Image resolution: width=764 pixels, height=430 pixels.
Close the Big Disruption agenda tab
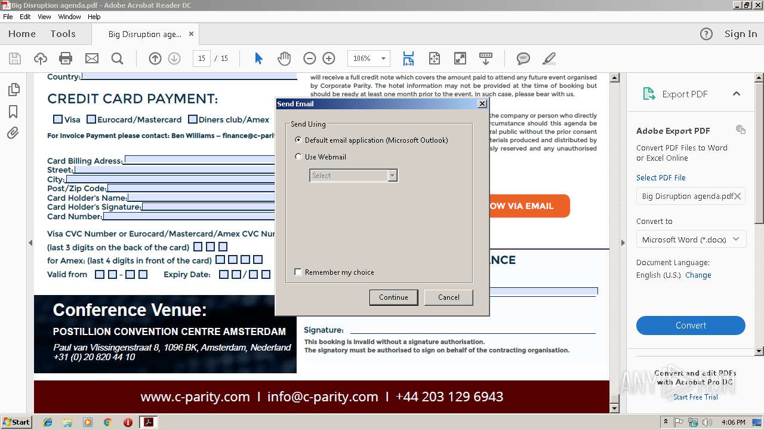coord(192,34)
